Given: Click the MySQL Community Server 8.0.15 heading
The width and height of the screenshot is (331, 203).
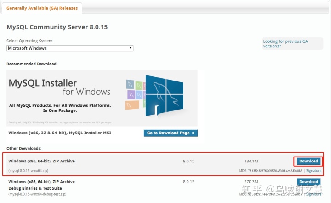Looking at the screenshot, I should pos(57,27).
